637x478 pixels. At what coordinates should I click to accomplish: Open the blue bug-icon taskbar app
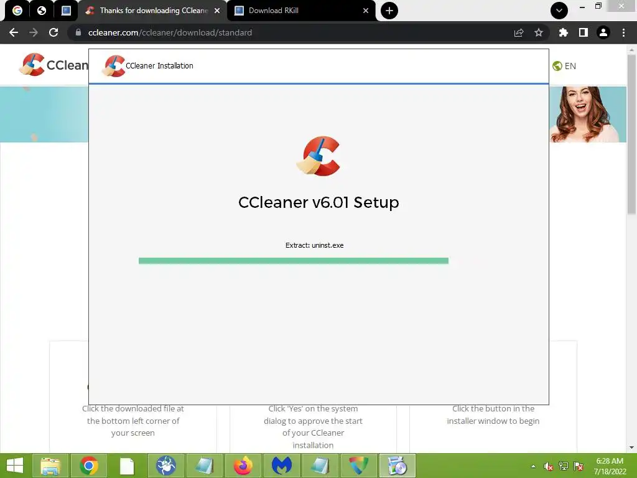[165, 466]
